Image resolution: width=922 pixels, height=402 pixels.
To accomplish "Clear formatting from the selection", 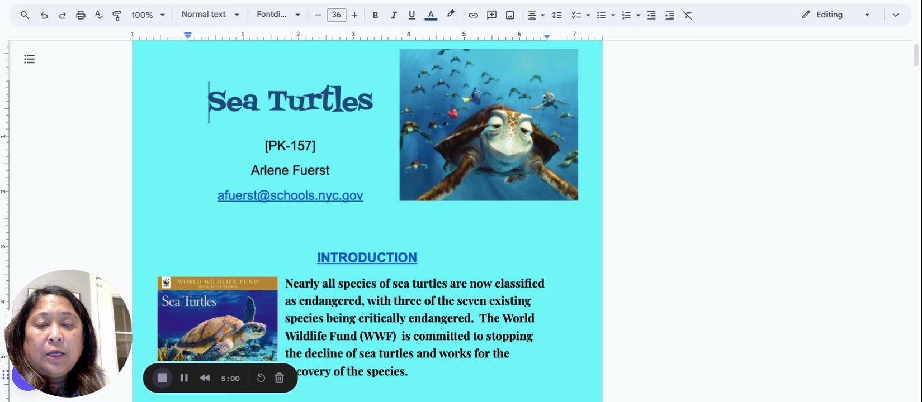I will 688,15.
